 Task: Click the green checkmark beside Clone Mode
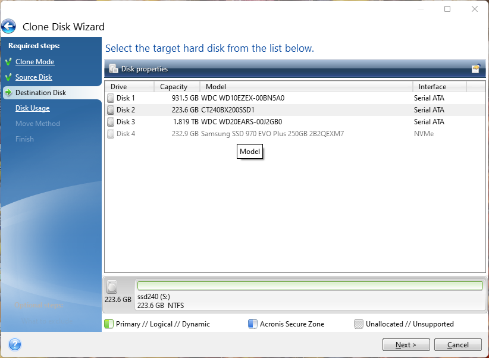pyautogui.click(x=8, y=61)
